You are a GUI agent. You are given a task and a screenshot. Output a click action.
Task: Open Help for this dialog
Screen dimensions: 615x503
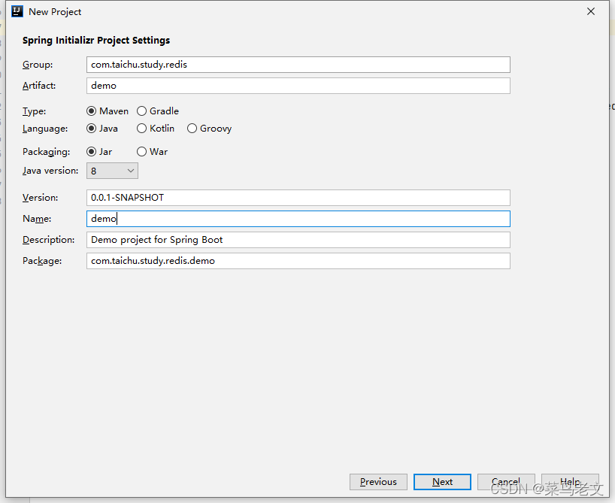click(570, 482)
